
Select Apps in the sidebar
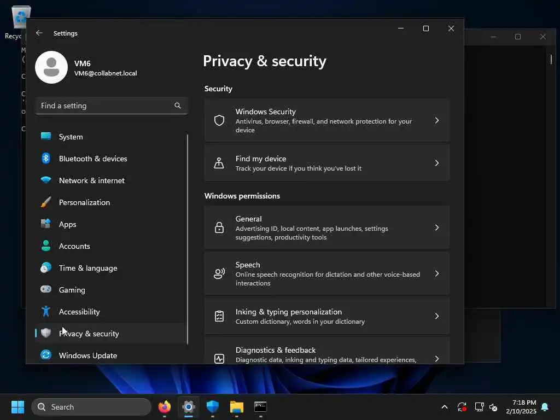[110, 224]
